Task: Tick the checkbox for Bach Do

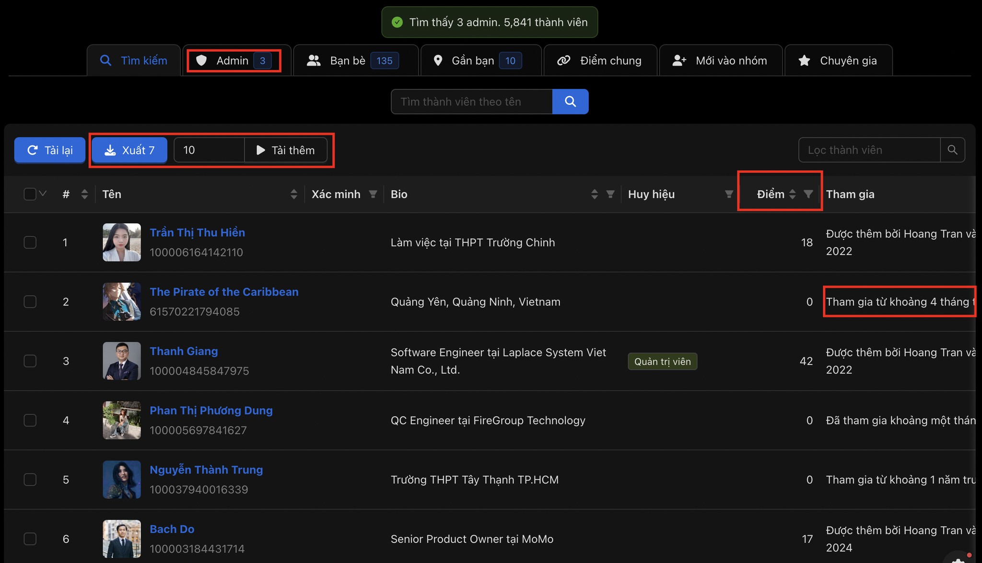Action: point(30,539)
